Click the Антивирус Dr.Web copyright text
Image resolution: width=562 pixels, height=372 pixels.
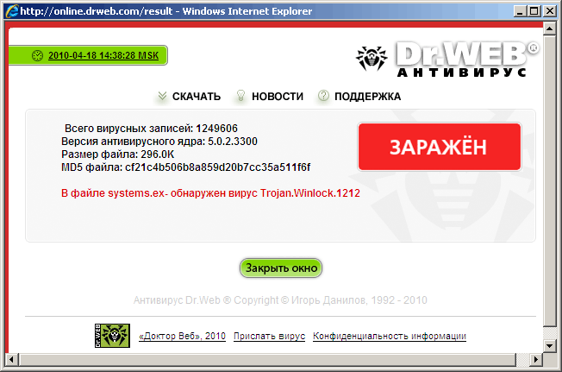pos(280,299)
